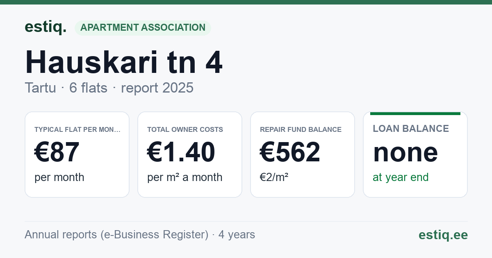Click the green "at year end" text
Viewport: 492px width, 258px height.
coord(401,177)
